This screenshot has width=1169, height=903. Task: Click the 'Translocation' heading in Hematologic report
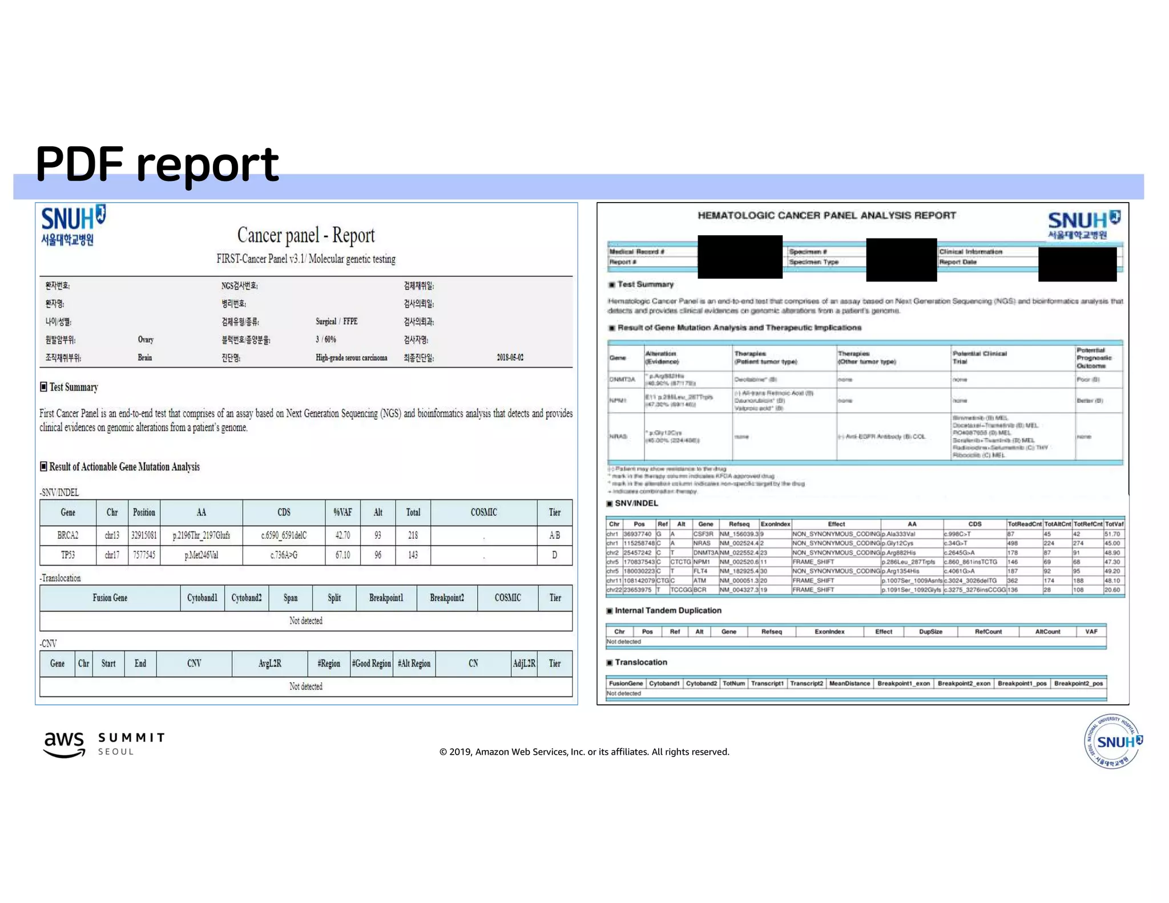(641, 662)
